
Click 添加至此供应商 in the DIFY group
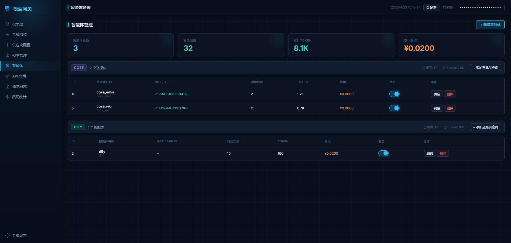[x=485, y=127]
